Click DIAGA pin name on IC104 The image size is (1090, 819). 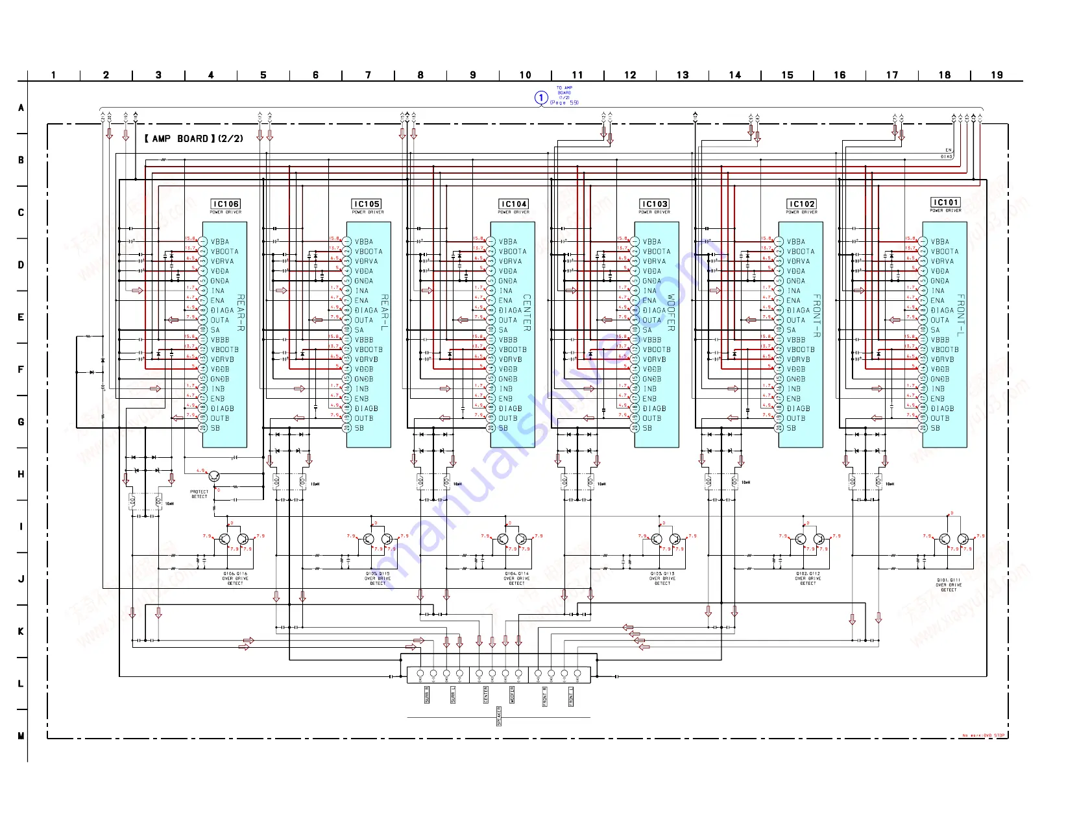[x=510, y=311]
